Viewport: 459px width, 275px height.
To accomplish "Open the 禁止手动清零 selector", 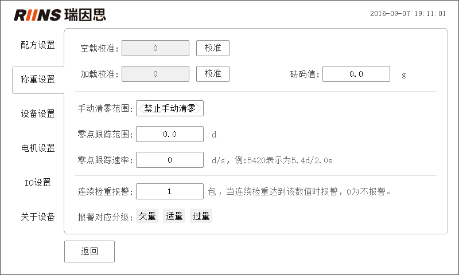I will pos(170,108).
